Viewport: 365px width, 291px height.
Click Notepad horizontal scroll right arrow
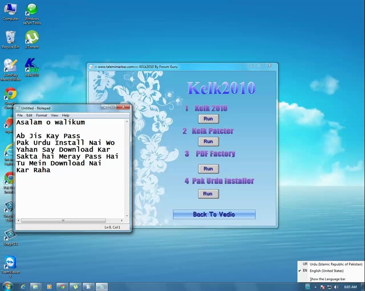click(122, 220)
